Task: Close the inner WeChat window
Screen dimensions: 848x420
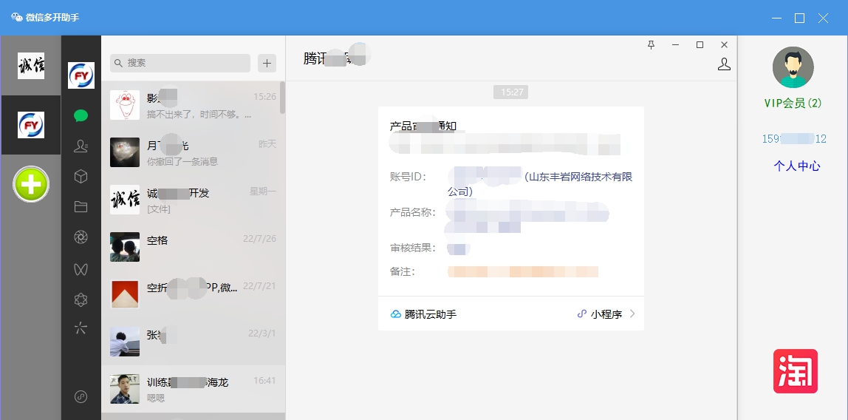Action: click(x=724, y=45)
